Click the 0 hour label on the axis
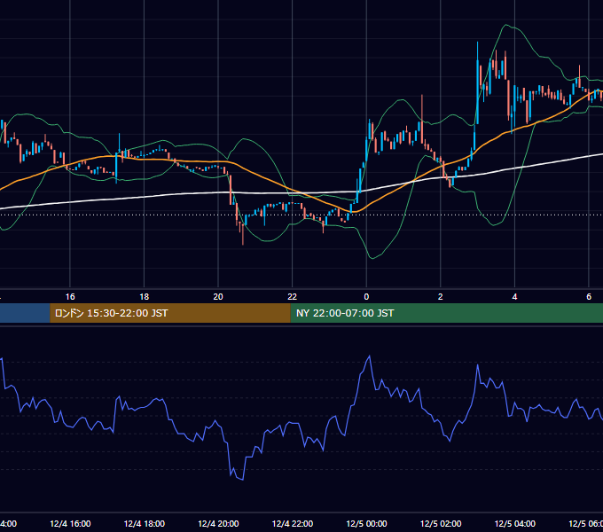603x532 pixels. [366, 297]
